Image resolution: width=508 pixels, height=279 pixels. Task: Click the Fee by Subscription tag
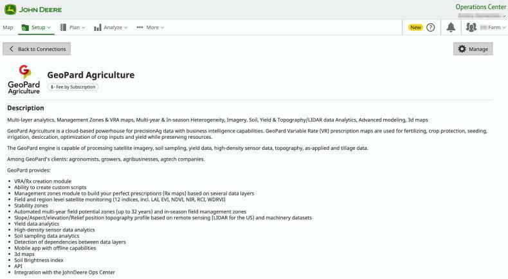pyautogui.click(x=73, y=87)
